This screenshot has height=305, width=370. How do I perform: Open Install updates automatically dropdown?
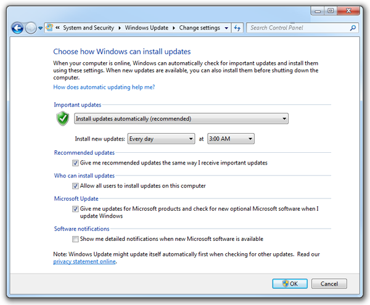pos(181,118)
